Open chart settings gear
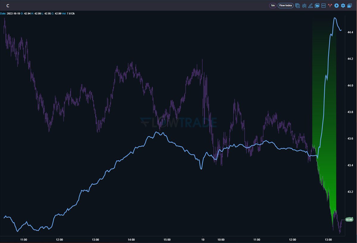The width and height of the screenshot is (357, 243). tap(343, 5)
